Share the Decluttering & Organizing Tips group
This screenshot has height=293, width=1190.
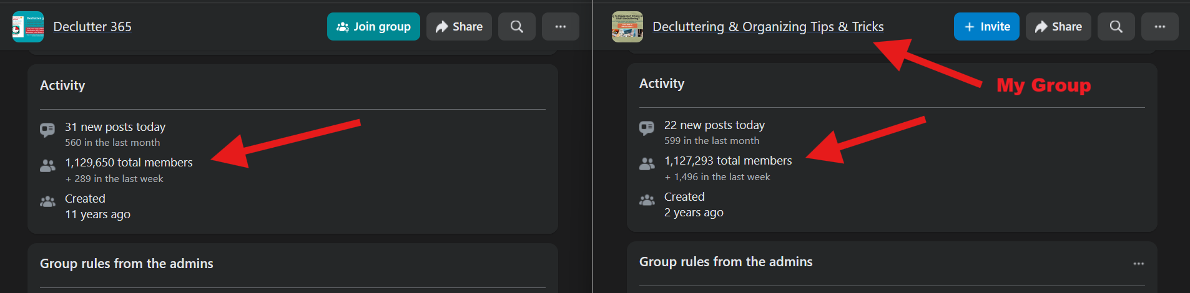tap(1058, 27)
